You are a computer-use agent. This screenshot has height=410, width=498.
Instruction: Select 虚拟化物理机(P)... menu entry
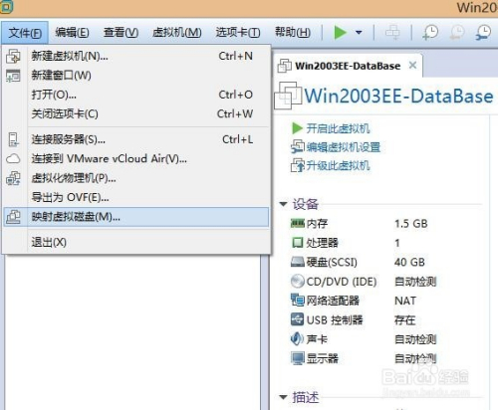click(x=136, y=178)
